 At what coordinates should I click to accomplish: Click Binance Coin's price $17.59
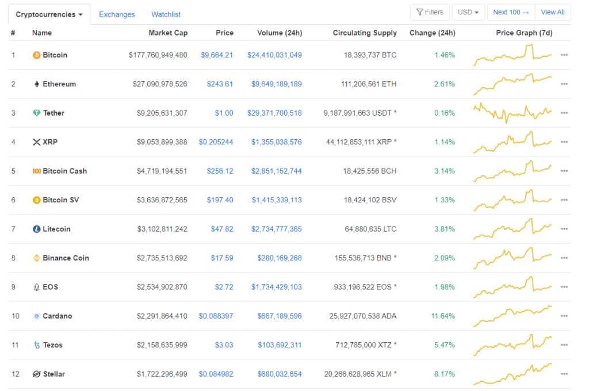(x=222, y=258)
